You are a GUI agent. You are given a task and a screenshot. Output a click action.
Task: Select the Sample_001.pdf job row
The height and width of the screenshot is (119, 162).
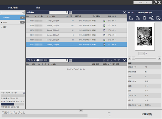click(76, 21)
